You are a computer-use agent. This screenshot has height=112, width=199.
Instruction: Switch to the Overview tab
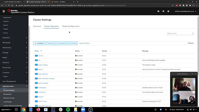click(x=37, y=26)
